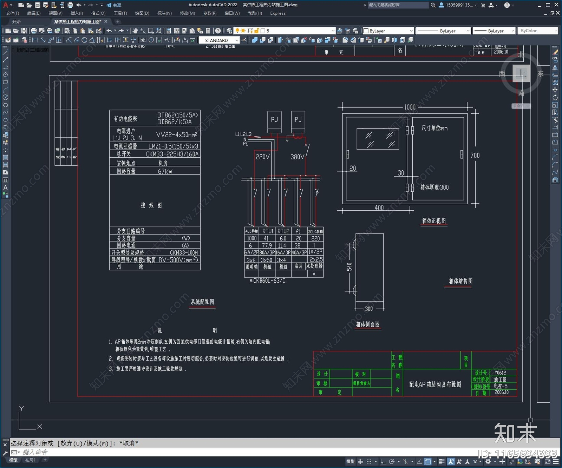
Task: Toggle ortho mode in status bar
Action: pyautogui.click(x=383, y=461)
